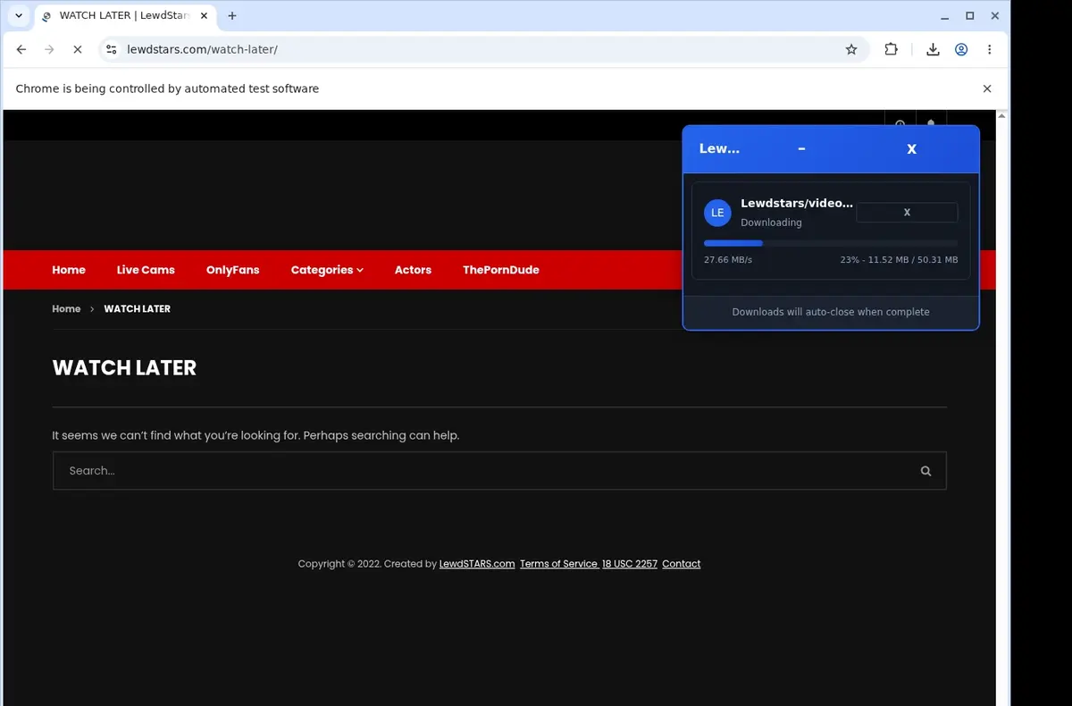Open the Chrome three-dot menu
Viewport: 1072px width, 706px height.
[x=989, y=50]
